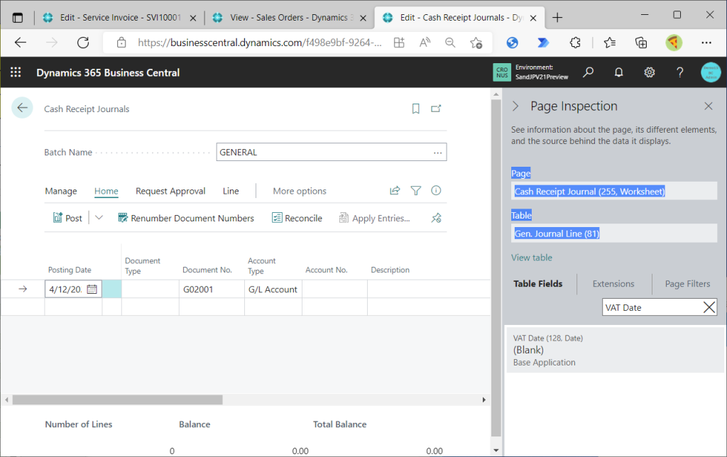Open the browser Settings and more menu
Screen dimensions: 727x457
tap(706, 43)
